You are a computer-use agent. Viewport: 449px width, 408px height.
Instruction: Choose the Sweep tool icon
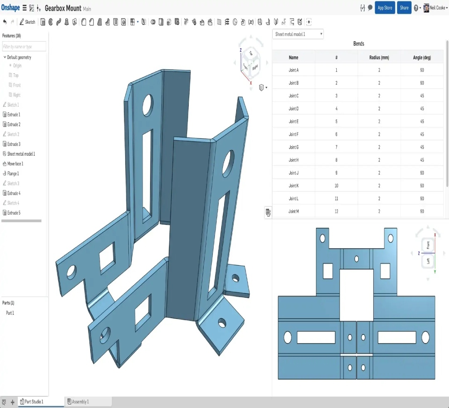[59, 22]
